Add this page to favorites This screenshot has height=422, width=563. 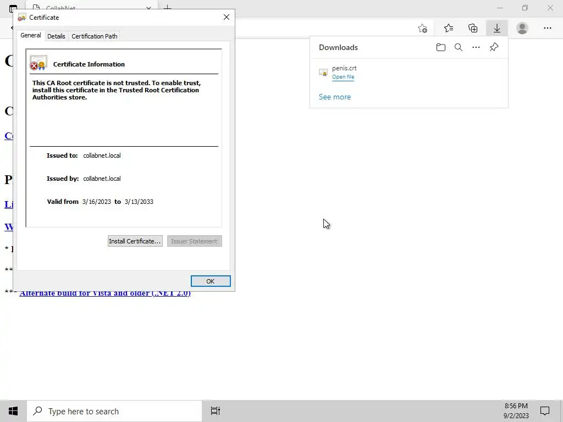[423, 28]
